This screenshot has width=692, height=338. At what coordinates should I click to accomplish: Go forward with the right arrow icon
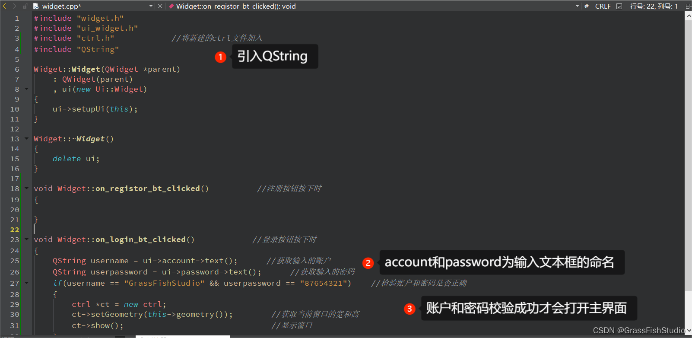14,6
